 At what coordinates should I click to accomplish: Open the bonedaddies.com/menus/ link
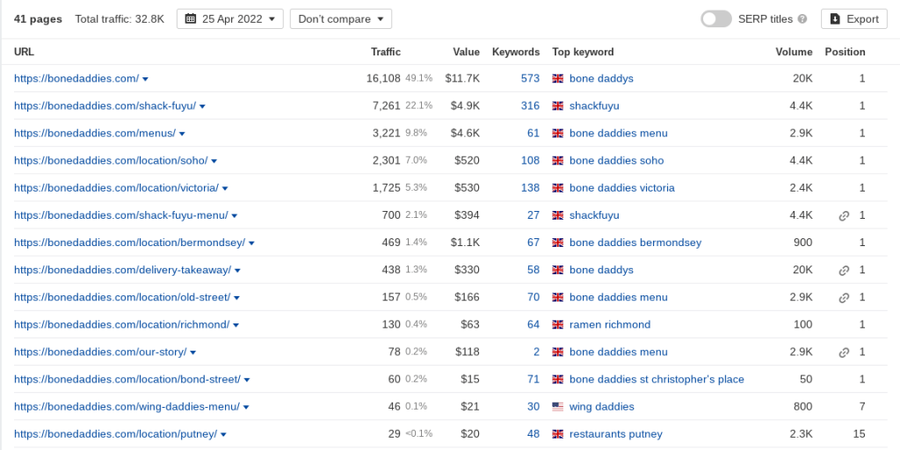95,134
